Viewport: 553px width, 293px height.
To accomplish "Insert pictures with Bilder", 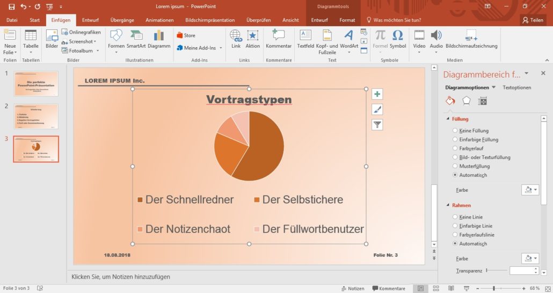I will point(52,40).
